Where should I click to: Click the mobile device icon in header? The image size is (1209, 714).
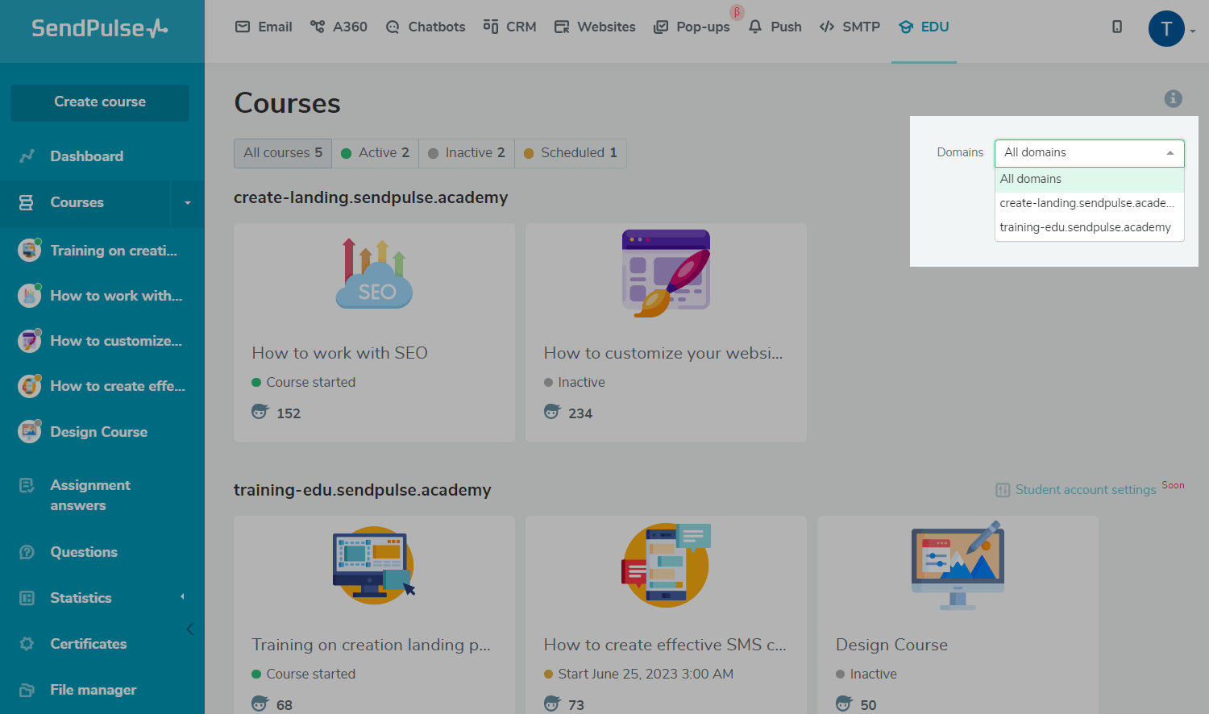pos(1117,27)
